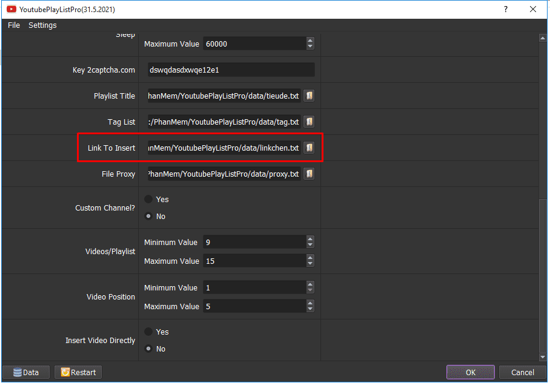Increase Sleep Maximum Value with up arrow
This screenshot has width=550, height=383.
point(310,41)
